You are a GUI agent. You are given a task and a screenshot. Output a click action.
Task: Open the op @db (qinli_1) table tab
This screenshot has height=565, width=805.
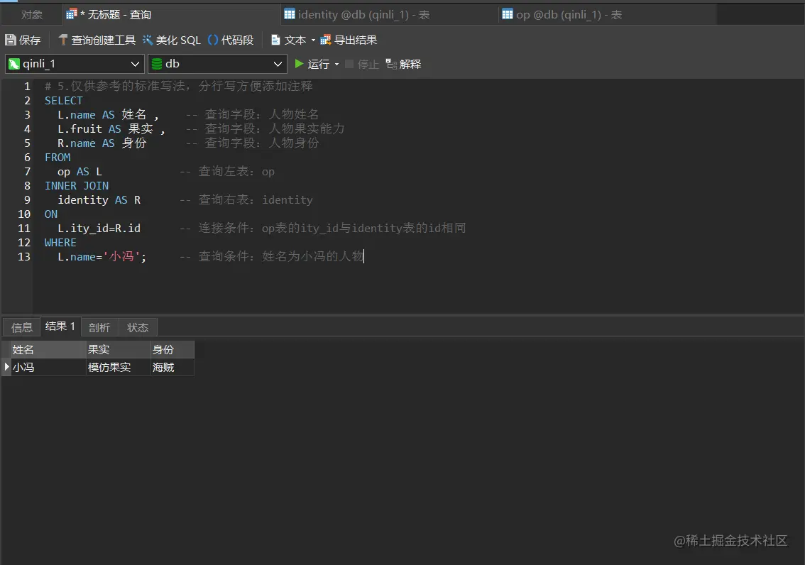[608, 14]
